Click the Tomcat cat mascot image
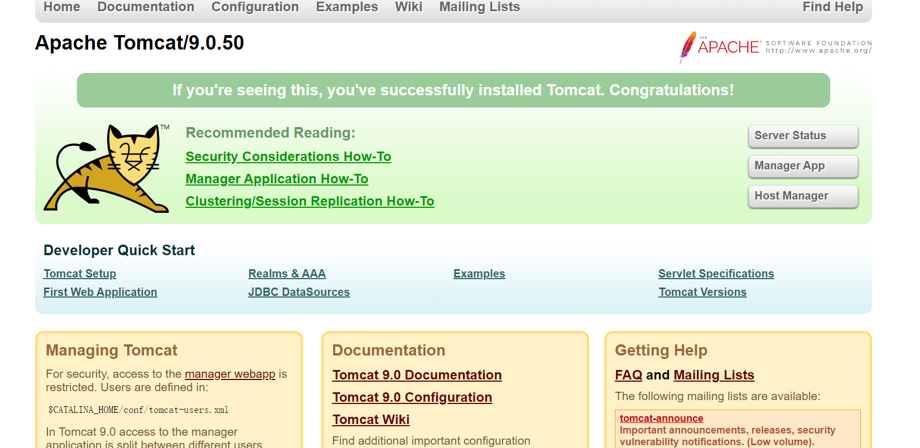This screenshot has width=920, height=448. click(x=107, y=168)
